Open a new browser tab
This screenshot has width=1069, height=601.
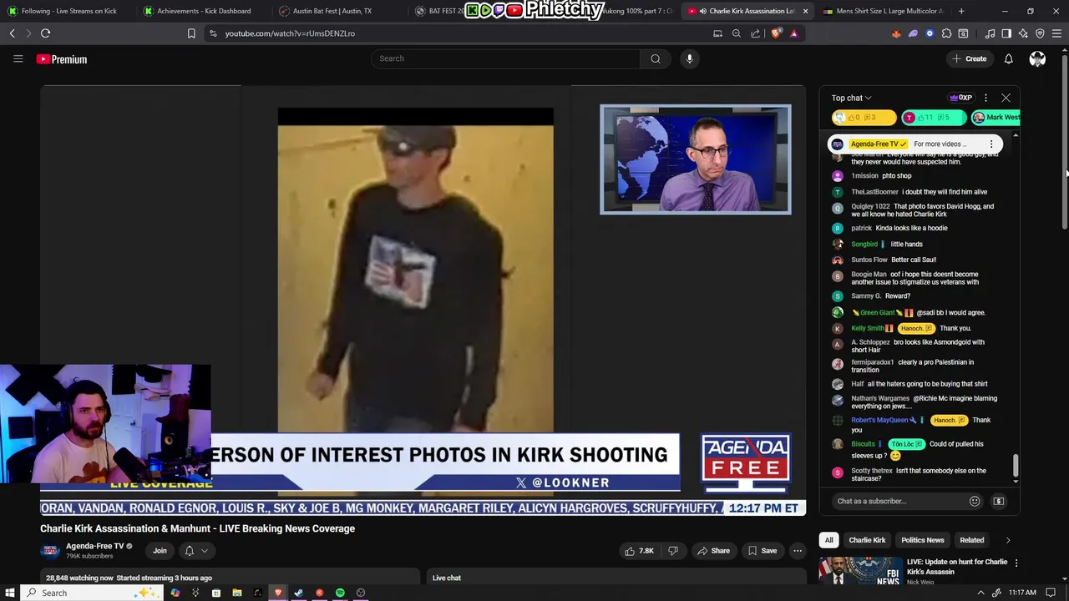pos(961,11)
